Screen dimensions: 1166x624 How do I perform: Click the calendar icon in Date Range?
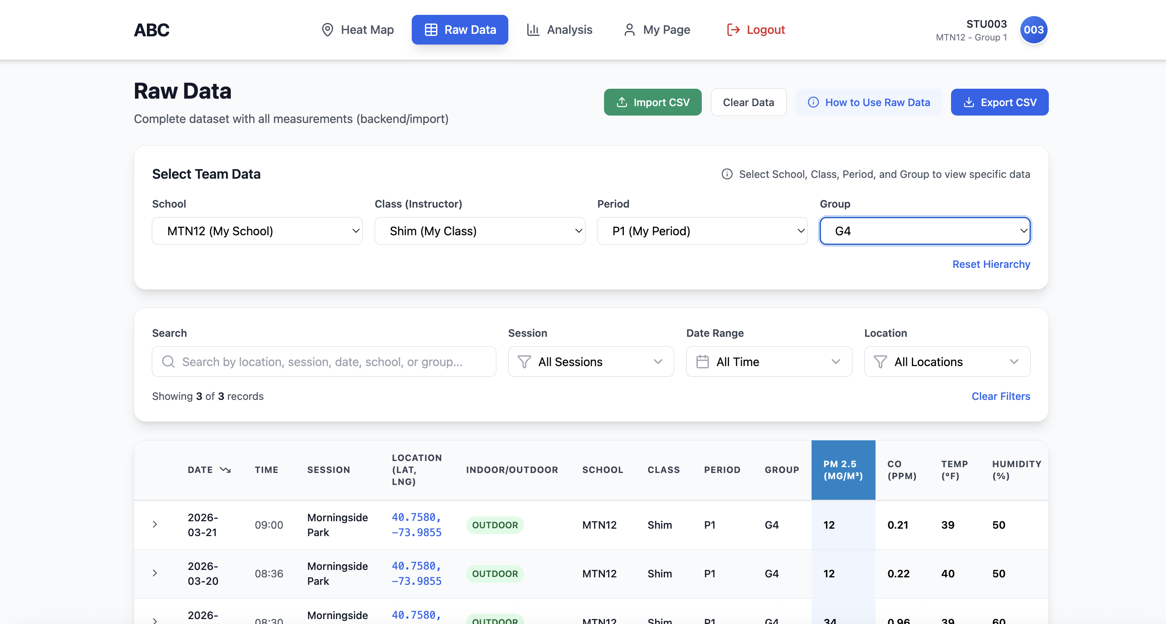click(x=702, y=362)
